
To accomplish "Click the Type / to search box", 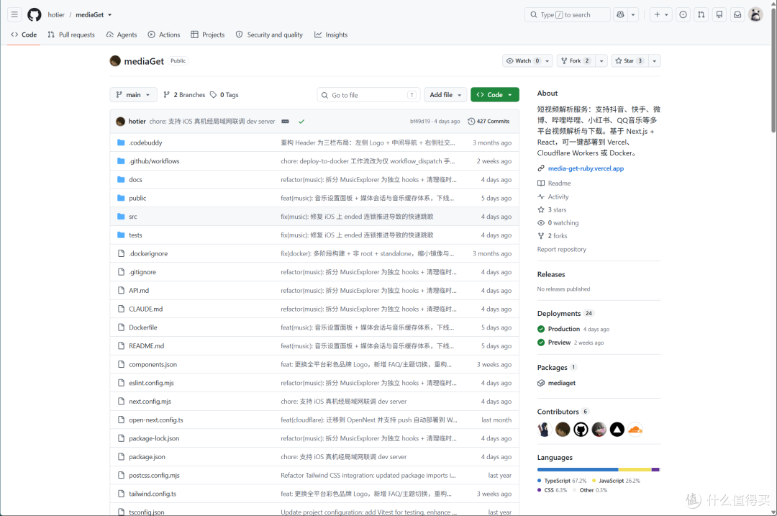I will pos(568,15).
